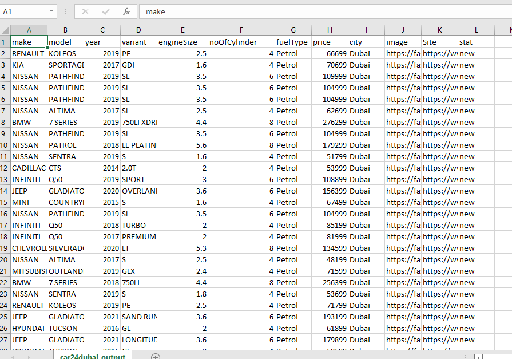
Task: Click the 'stat' header cell
Action: click(x=476, y=42)
